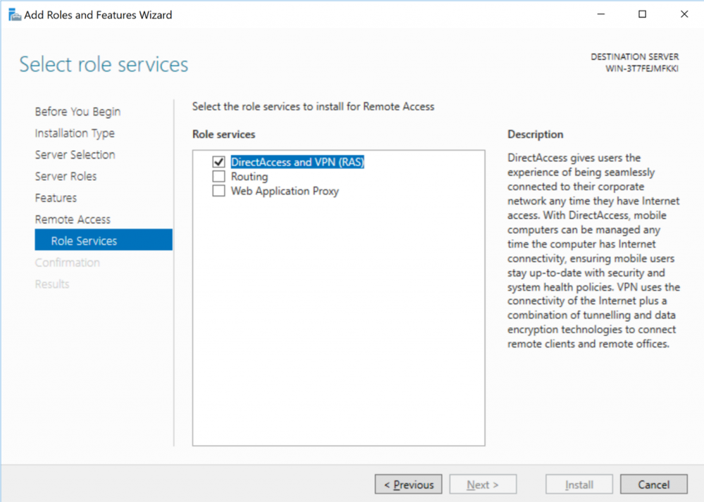704x502 pixels.
Task: Click the Previous button
Action: [x=408, y=484]
